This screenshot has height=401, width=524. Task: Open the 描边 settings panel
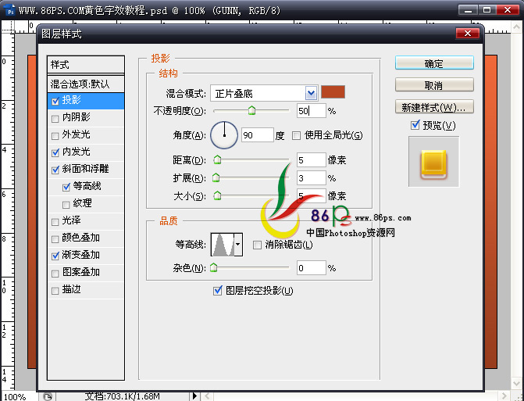(x=72, y=289)
